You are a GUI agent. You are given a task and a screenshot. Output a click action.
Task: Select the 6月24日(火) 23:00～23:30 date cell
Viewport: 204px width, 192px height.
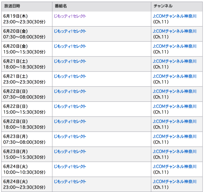[27, 185]
